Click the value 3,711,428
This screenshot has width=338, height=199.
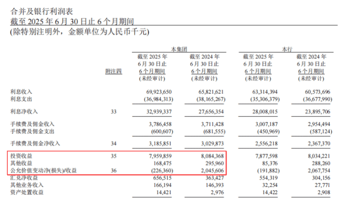[212, 124]
